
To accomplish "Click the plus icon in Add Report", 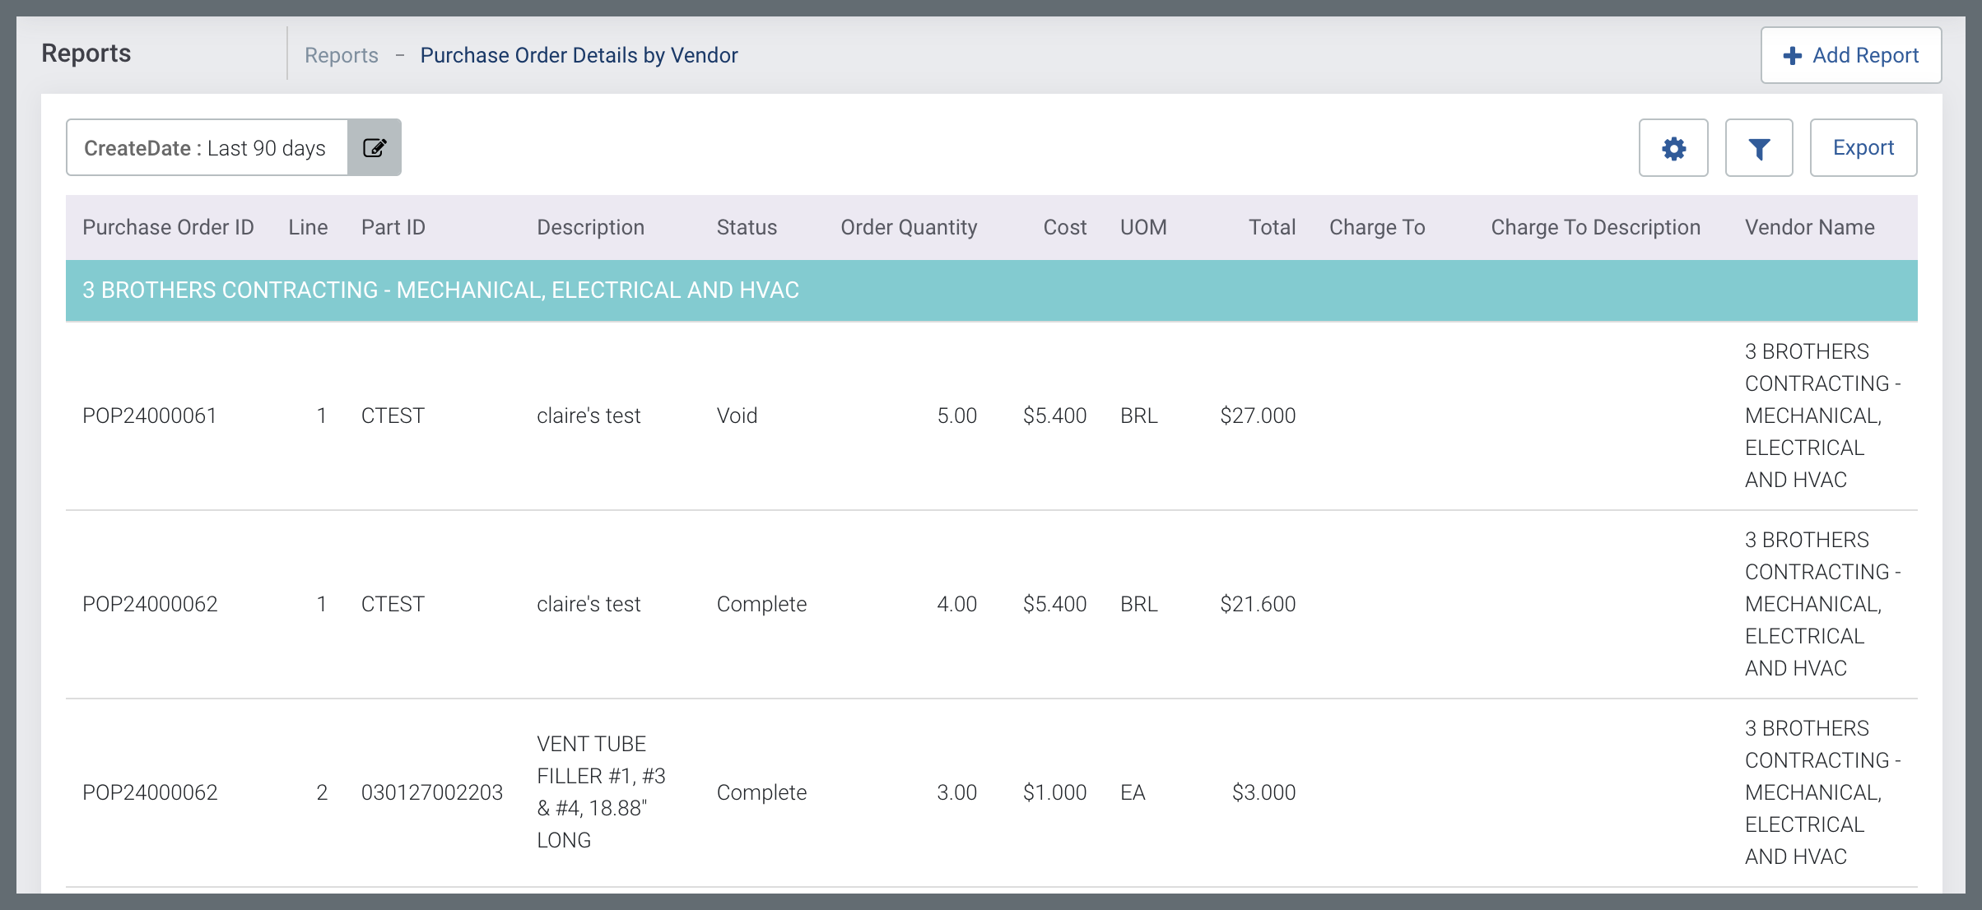I will tap(1792, 56).
